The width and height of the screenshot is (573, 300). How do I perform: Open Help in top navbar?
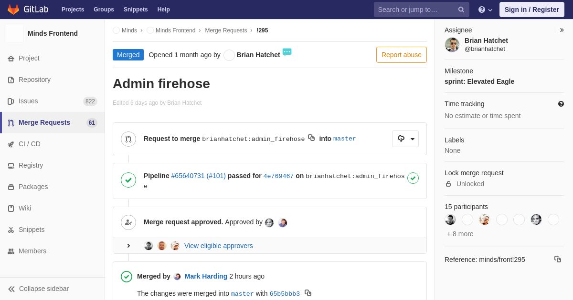click(x=164, y=10)
